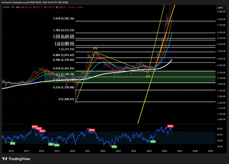Screen dimensions: 229x164
Task: Click the 2017 label on time axis
Action: (26, 151)
